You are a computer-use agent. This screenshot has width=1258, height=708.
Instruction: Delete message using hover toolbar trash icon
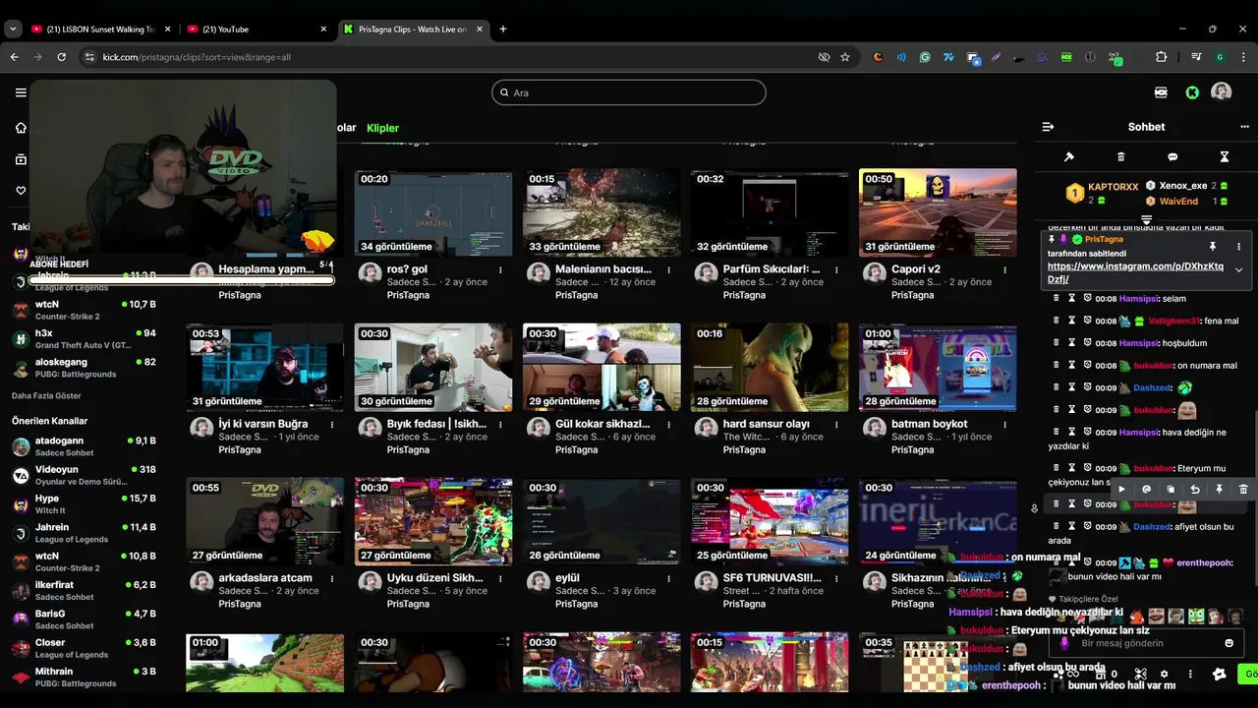click(x=1243, y=489)
